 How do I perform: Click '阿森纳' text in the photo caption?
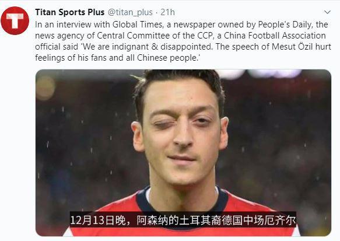(x=152, y=220)
